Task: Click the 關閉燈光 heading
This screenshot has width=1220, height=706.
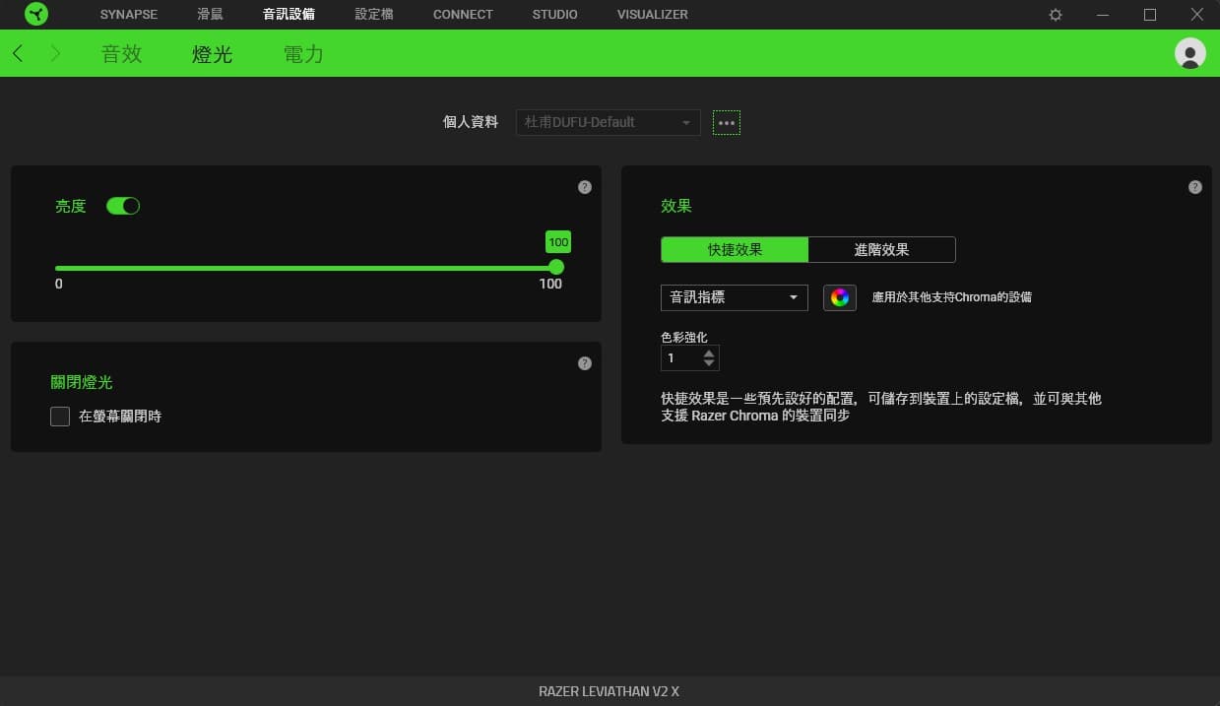Action: (82, 382)
